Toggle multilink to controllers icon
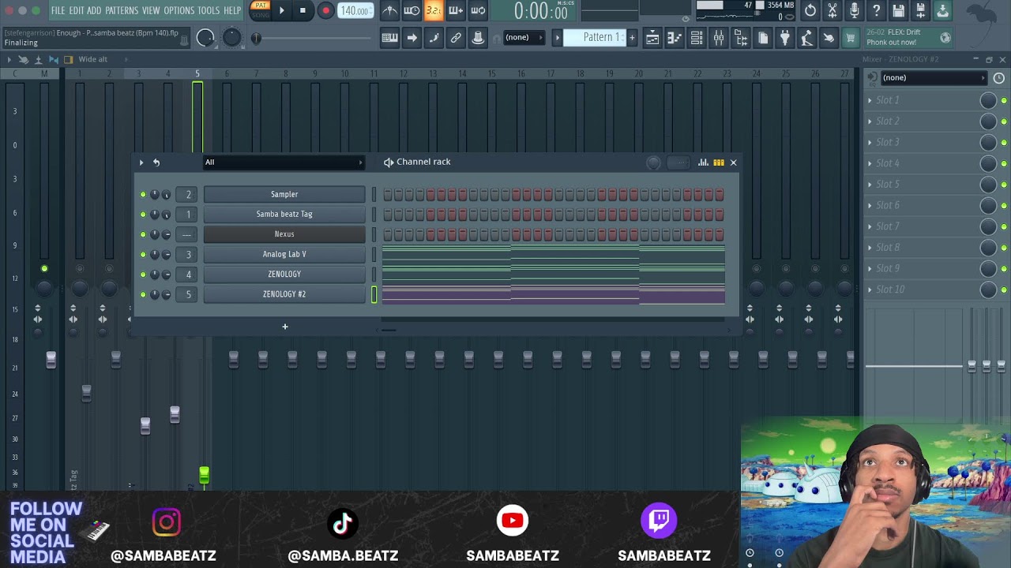 click(x=456, y=37)
